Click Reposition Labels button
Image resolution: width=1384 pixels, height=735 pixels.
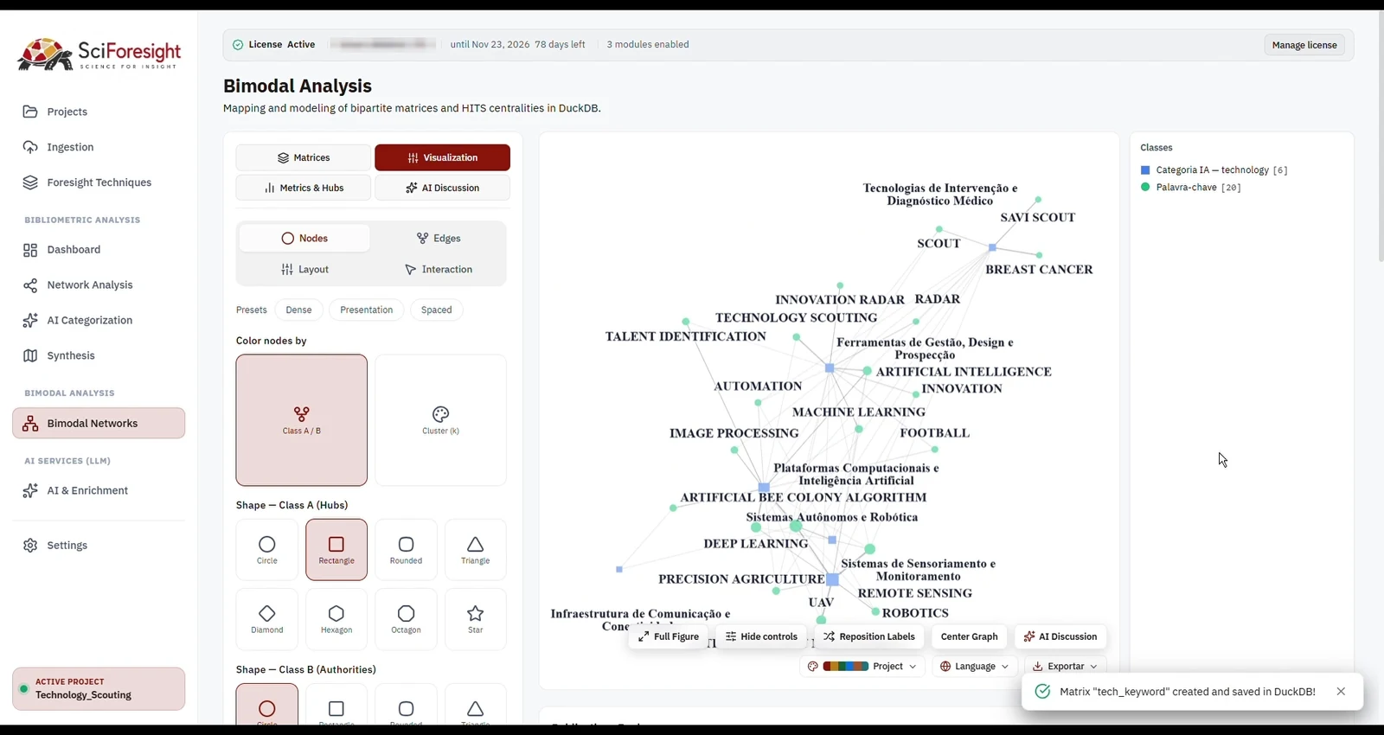click(868, 637)
